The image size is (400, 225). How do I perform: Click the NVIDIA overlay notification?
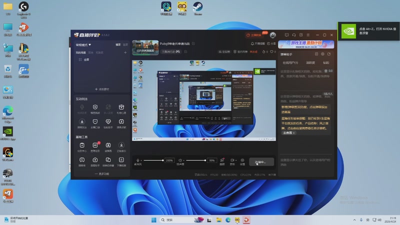[368, 31]
